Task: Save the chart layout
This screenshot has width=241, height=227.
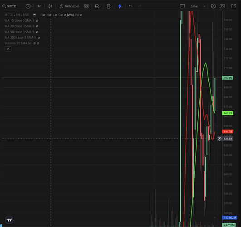Action: pos(194,6)
